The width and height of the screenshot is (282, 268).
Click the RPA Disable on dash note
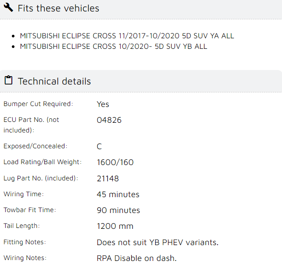(137, 258)
